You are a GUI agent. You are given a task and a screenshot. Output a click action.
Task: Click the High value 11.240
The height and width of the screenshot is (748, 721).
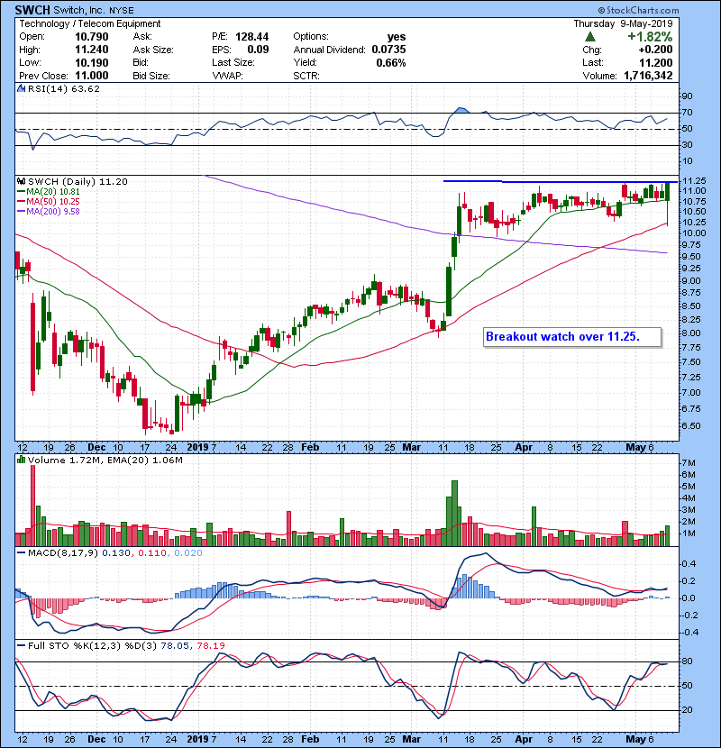(x=92, y=50)
